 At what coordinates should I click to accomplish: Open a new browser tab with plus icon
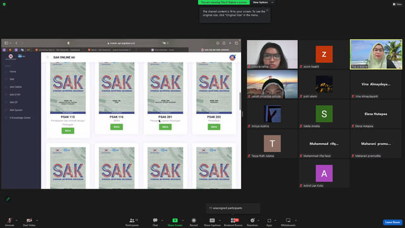point(230,43)
